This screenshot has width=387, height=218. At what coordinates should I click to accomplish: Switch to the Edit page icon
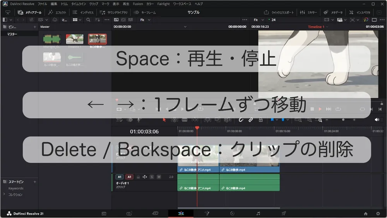pos(181,214)
